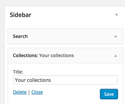Save the Collections widget settings
The height and width of the screenshot is (104, 125).
[x=109, y=94]
